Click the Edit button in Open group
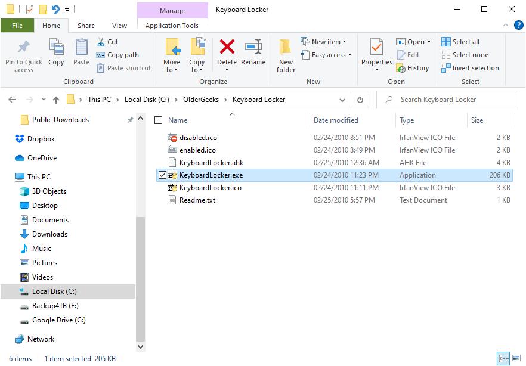 pyautogui.click(x=409, y=55)
